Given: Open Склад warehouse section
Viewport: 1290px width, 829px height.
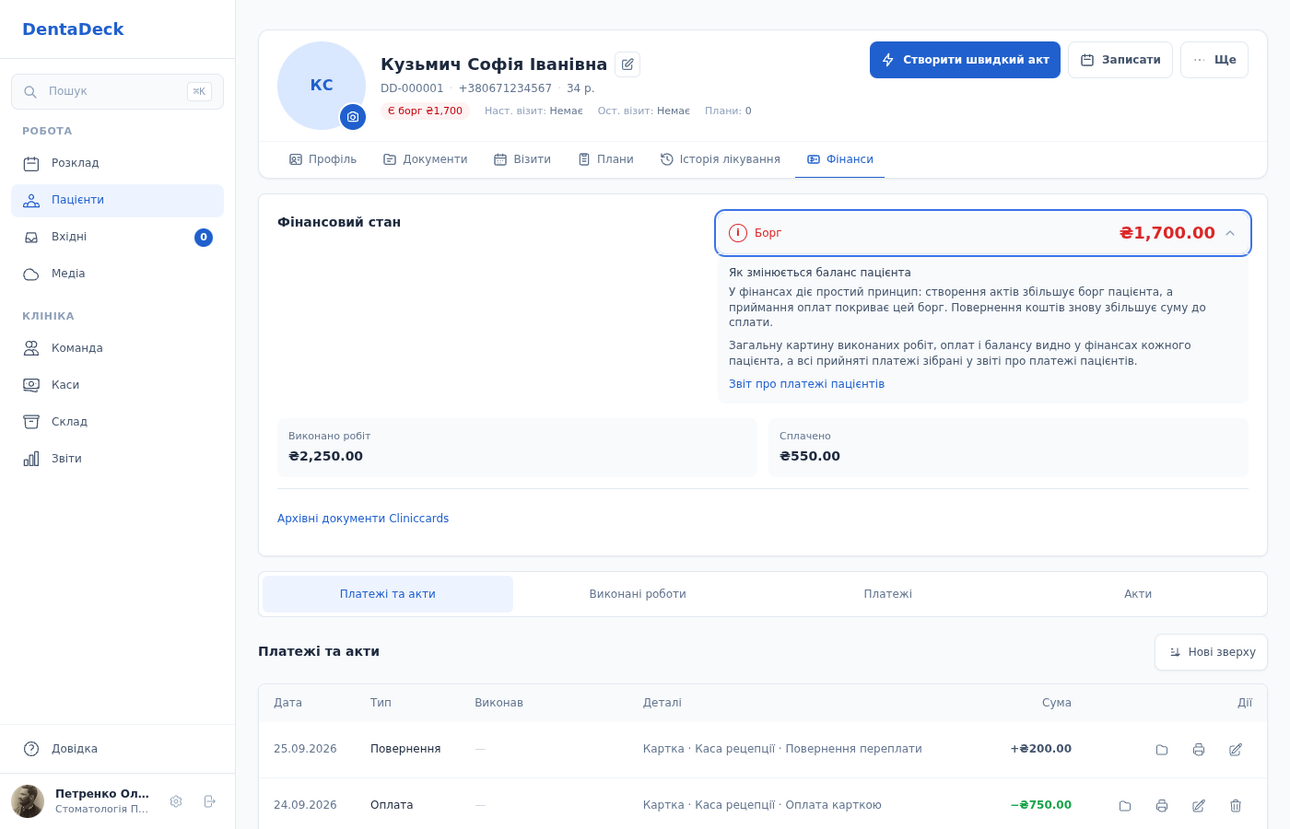Looking at the screenshot, I should (117, 422).
